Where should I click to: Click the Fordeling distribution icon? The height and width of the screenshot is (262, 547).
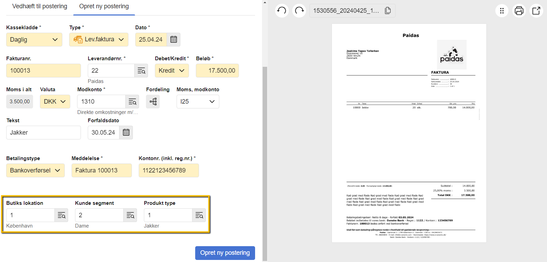click(x=153, y=102)
